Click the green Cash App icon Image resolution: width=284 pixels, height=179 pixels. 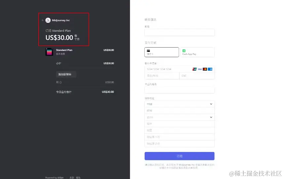184,51
